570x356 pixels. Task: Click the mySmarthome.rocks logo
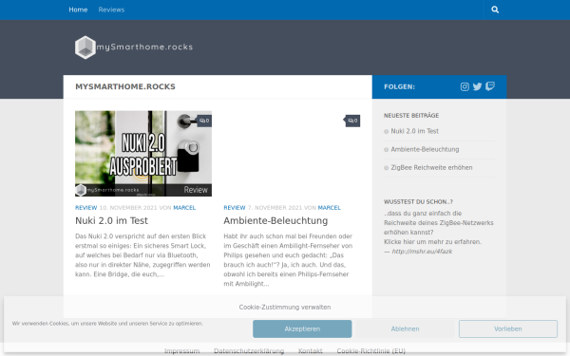coord(134,47)
